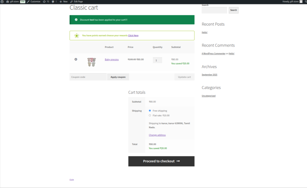Click Edit Page in admin bar
Viewport: 307px width, 188px height.
[x=76, y=1]
